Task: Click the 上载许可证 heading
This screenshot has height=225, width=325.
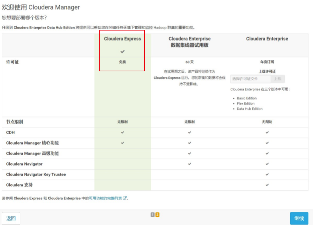Action: [267, 72]
